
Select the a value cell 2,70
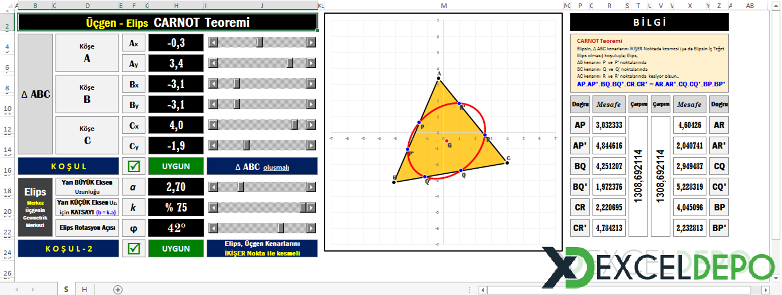click(x=176, y=187)
